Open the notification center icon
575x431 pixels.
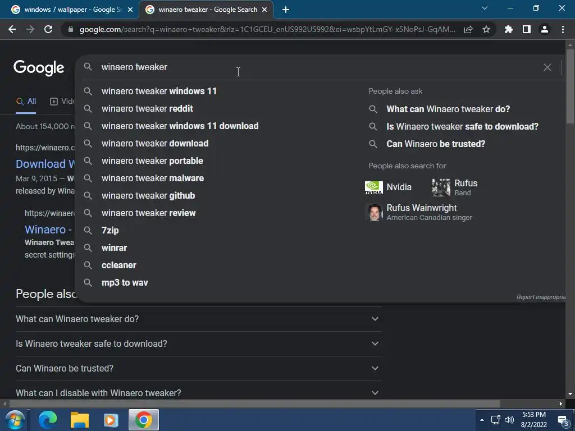(x=563, y=420)
